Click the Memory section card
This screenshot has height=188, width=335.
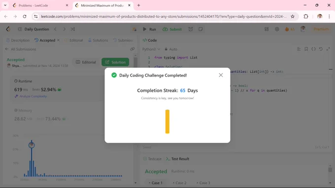58,115
